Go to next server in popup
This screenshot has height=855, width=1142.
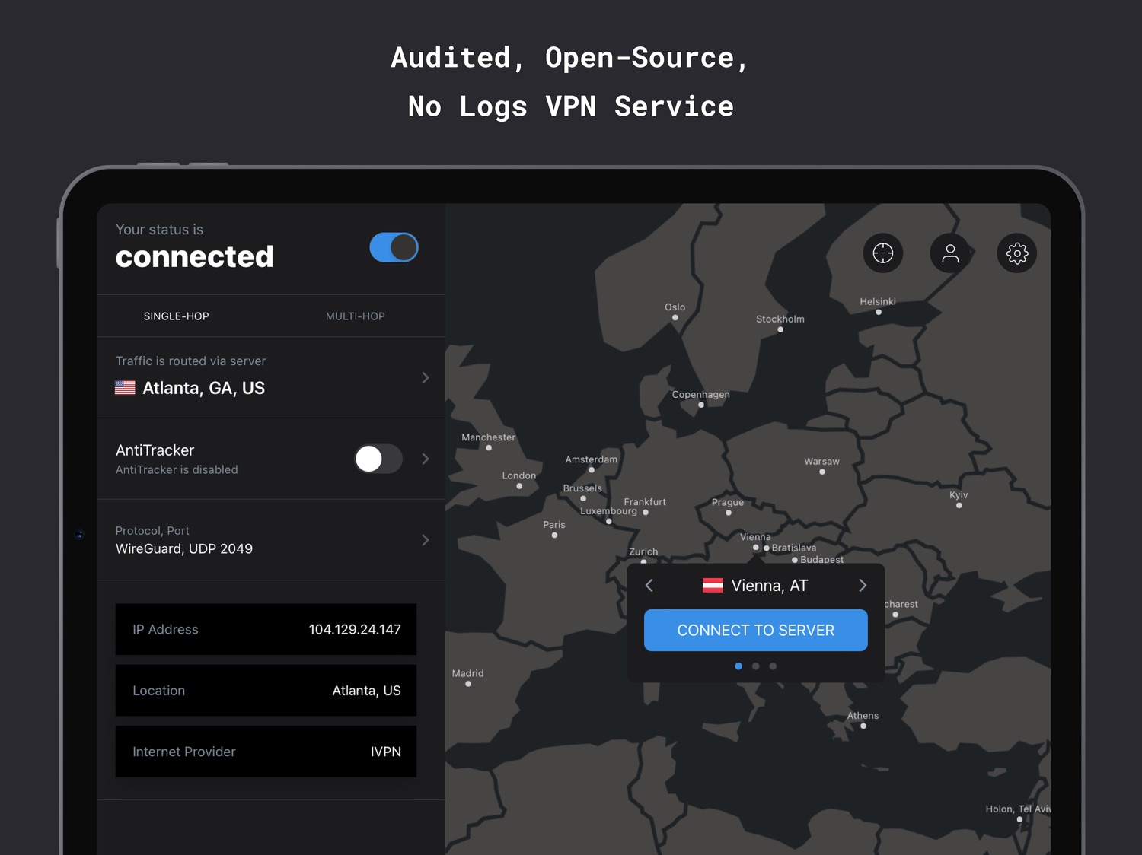click(x=863, y=585)
